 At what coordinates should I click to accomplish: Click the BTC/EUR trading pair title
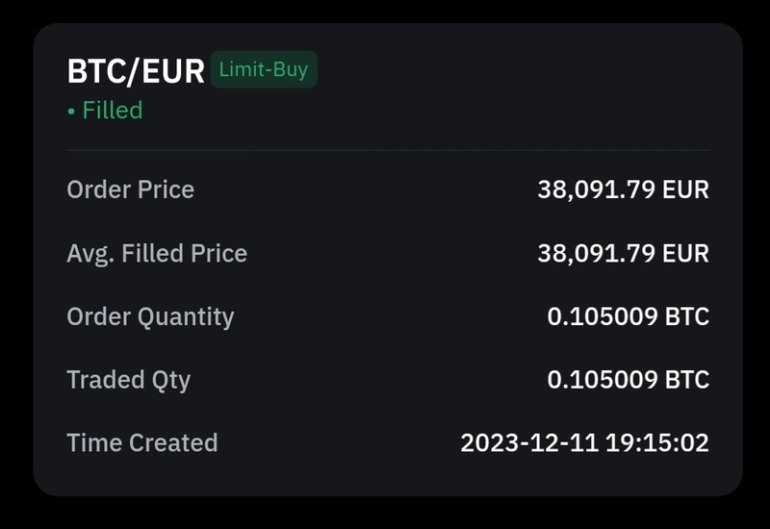click(x=136, y=71)
